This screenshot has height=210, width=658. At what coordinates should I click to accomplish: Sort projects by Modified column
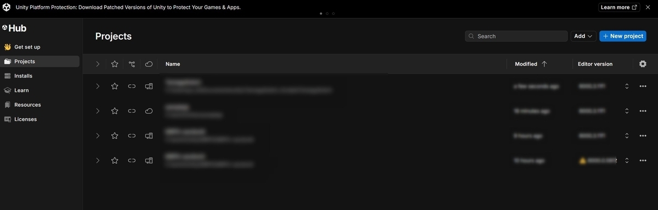coord(526,64)
